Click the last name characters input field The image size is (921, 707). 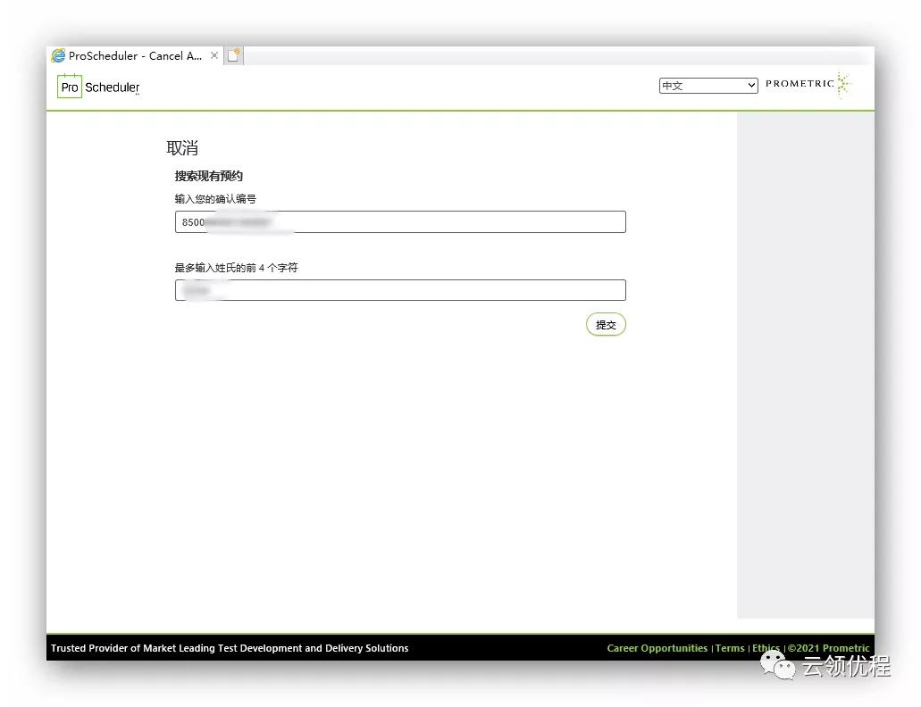(400, 290)
